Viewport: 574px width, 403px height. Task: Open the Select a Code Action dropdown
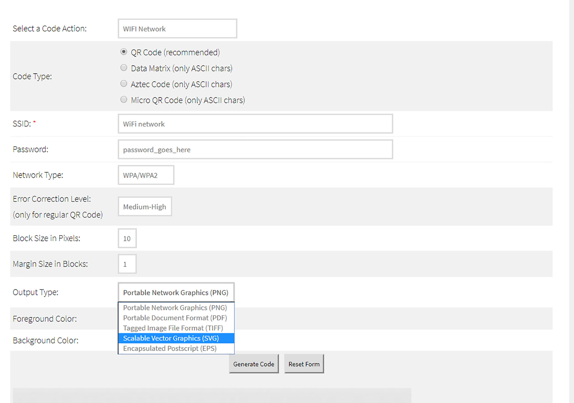point(177,29)
